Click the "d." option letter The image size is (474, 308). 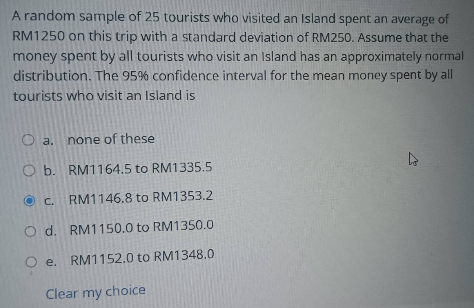coord(51,232)
